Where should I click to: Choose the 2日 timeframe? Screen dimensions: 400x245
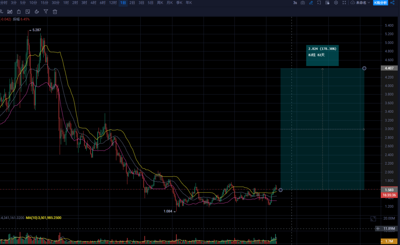coord(132,3)
